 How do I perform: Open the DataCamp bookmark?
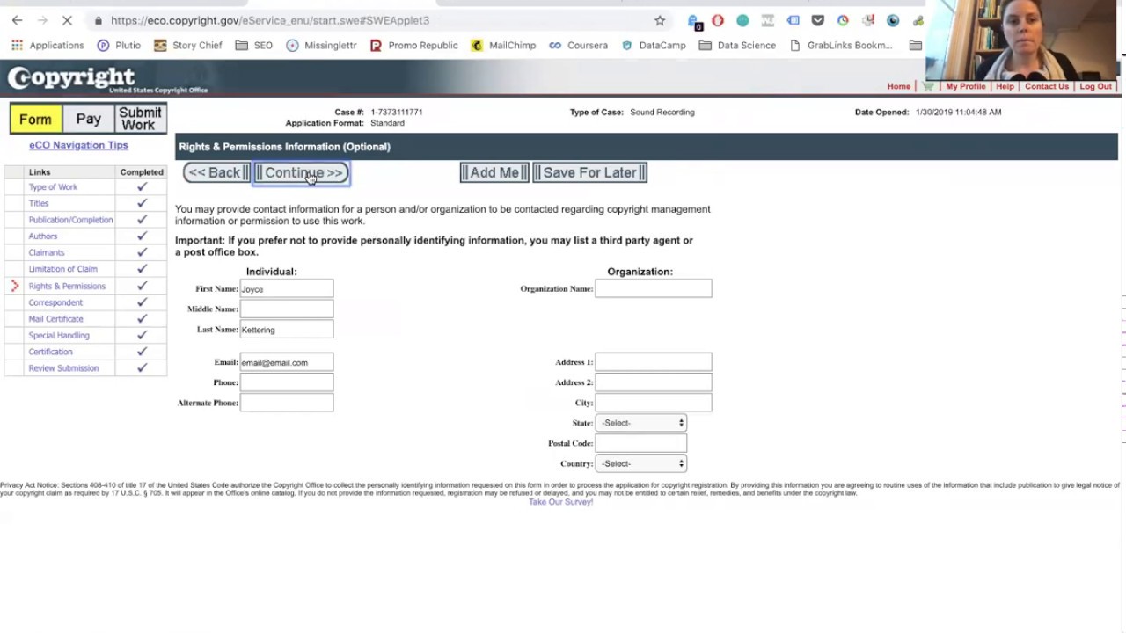pos(654,45)
